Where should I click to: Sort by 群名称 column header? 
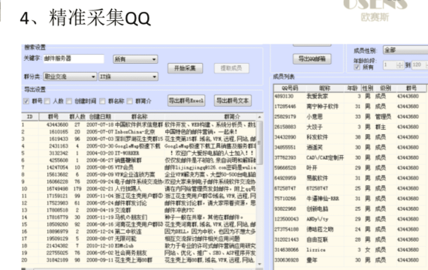139,117
